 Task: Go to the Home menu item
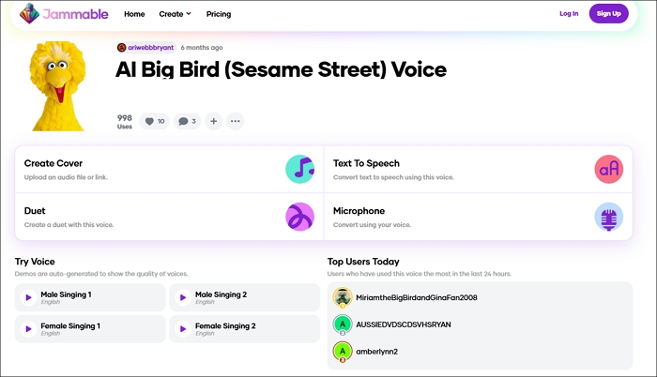[x=134, y=14]
